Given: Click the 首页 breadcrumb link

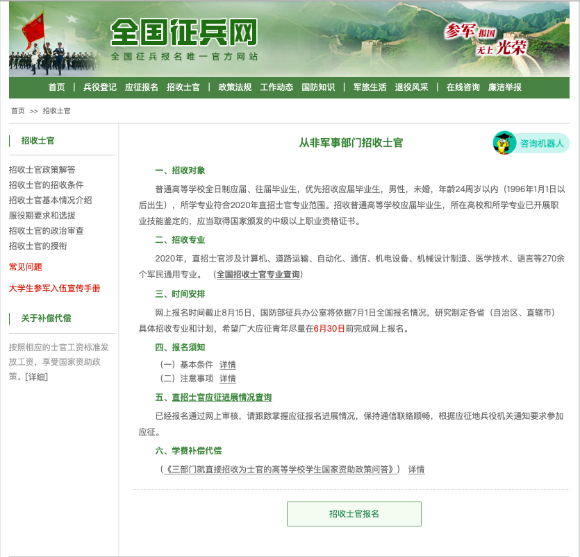Looking at the screenshot, I should coord(18,111).
